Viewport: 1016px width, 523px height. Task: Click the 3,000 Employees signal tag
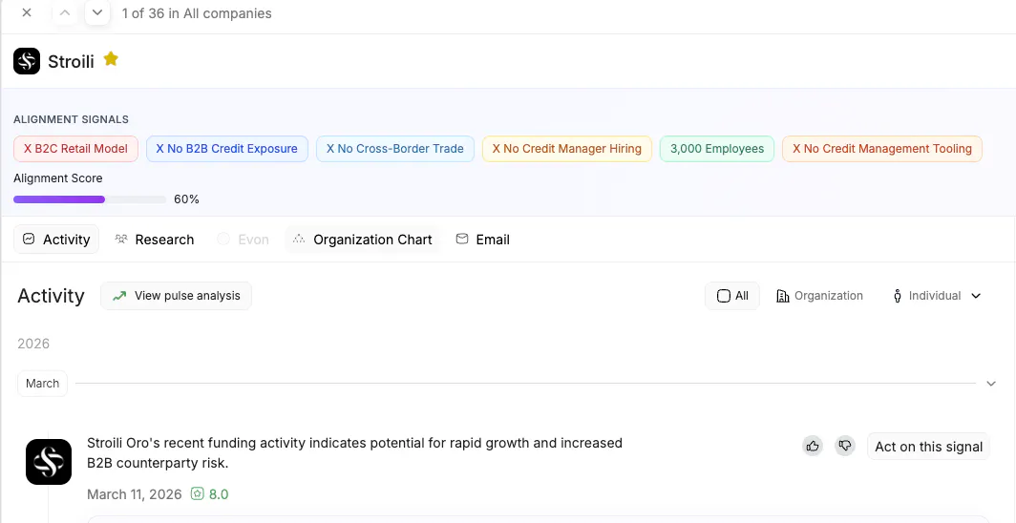coord(716,149)
